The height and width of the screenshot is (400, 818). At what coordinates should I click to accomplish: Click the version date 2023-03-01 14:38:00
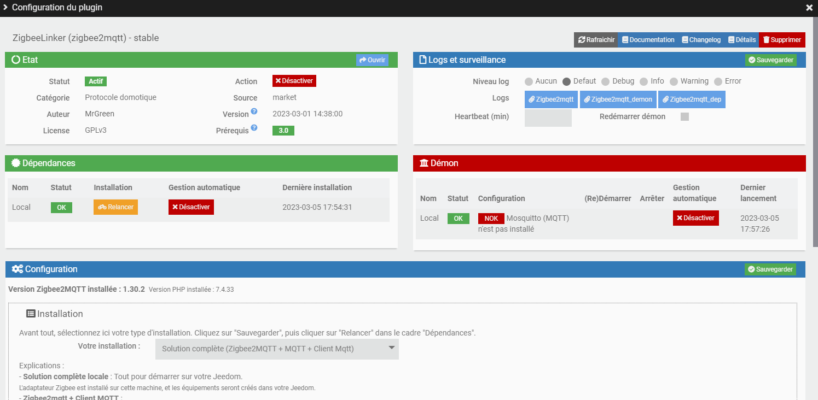pyautogui.click(x=308, y=114)
